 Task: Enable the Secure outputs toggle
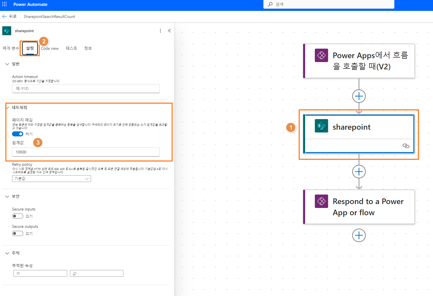tap(18, 233)
